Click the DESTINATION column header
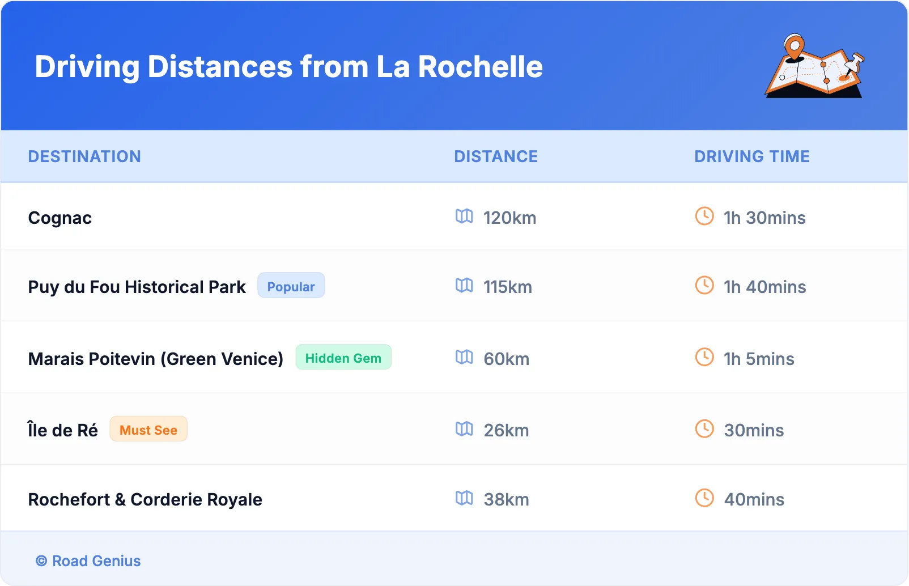Screen dimensions: 909x586 click(x=84, y=156)
